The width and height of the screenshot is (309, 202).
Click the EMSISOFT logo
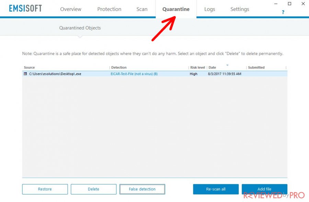pyautogui.click(x=25, y=9)
